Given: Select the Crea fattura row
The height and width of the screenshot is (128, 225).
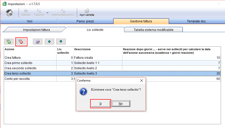Looking at the screenshot, I should point(112,58).
